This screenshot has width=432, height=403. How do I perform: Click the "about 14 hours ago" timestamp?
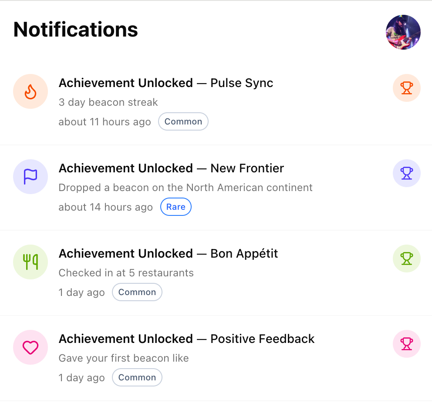105,207
